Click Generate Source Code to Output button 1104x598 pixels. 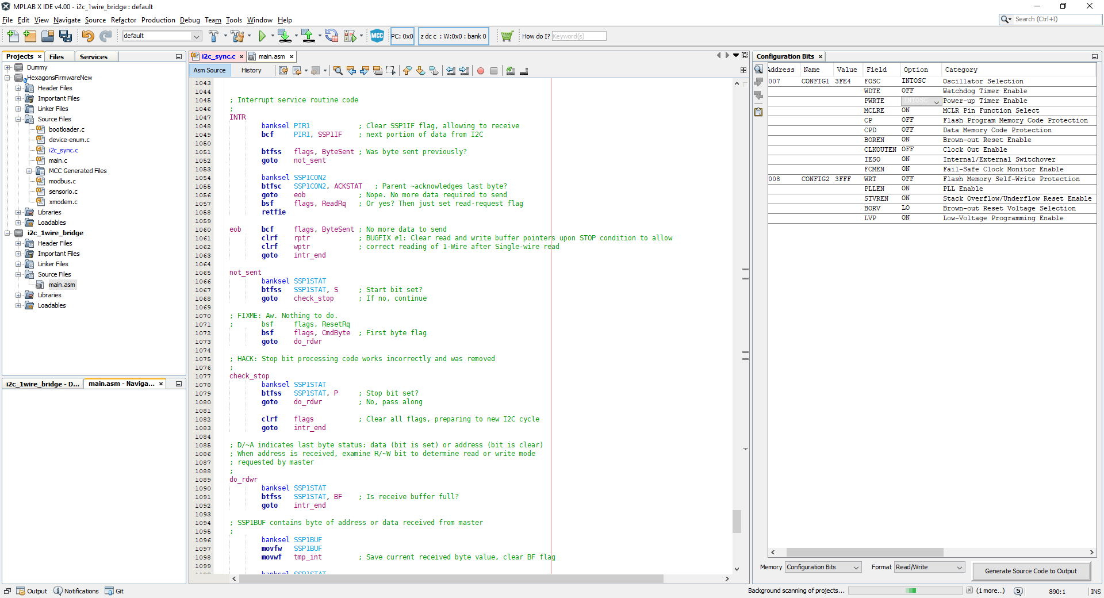click(1030, 571)
